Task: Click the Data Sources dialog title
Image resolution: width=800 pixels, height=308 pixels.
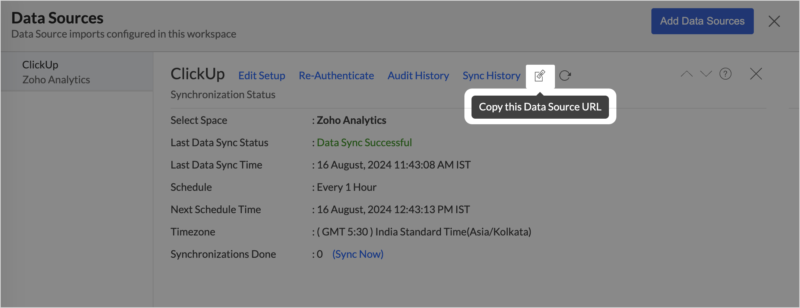Action: (x=57, y=18)
